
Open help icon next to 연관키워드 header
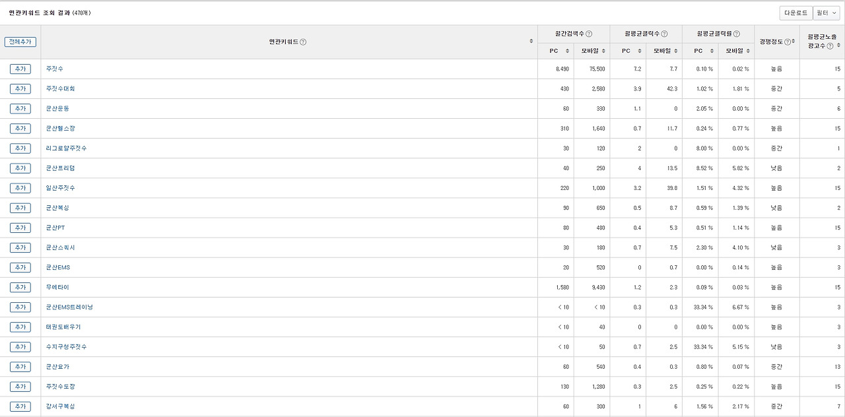(x=303, y=42)
